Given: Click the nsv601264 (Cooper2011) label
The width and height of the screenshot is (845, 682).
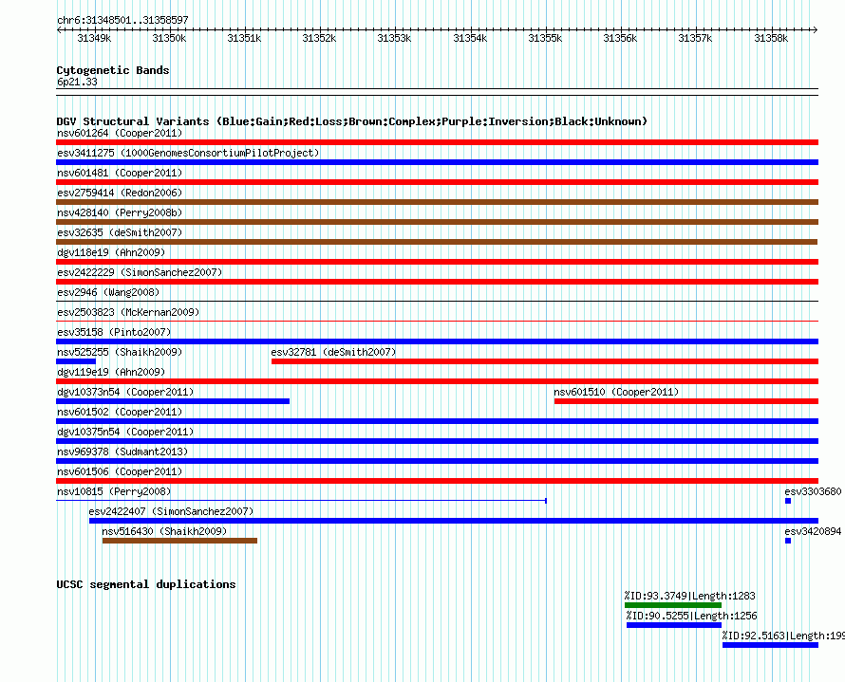Looking at the screenshot, I should 120,133.
